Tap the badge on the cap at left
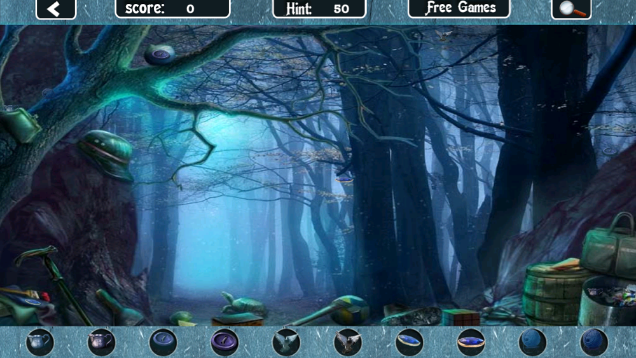 tap(32, 301)
